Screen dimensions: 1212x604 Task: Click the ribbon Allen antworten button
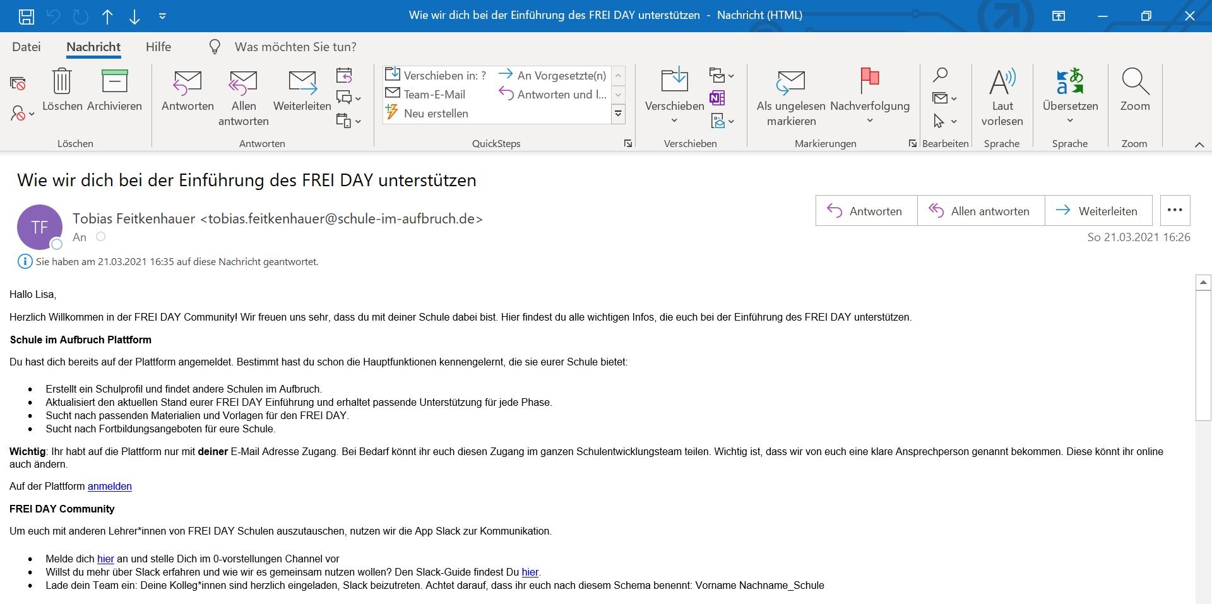244,97
